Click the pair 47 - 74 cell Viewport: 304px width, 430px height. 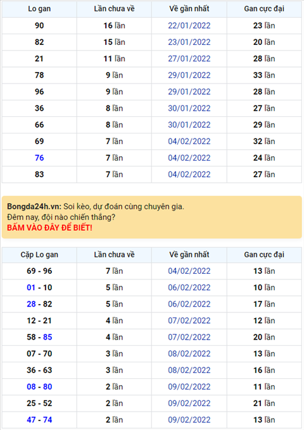pos(39,420)
